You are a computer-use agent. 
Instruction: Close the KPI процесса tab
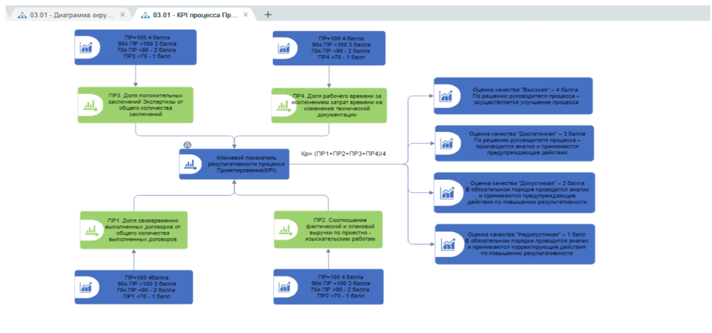point(245,14)
